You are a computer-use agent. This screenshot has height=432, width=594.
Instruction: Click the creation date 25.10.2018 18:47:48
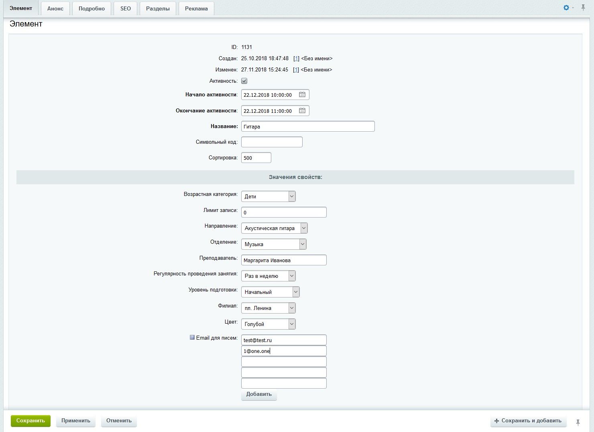click(x=265, y=59)
